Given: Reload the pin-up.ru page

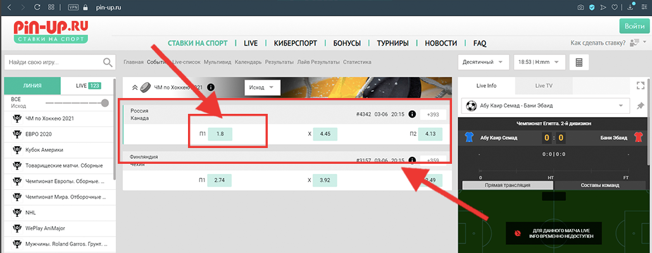Looking at the screenshot, I should [37, 7].
